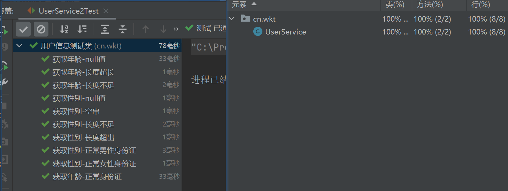
Task: Click the Expand All icon
Action: pos(105,29)
